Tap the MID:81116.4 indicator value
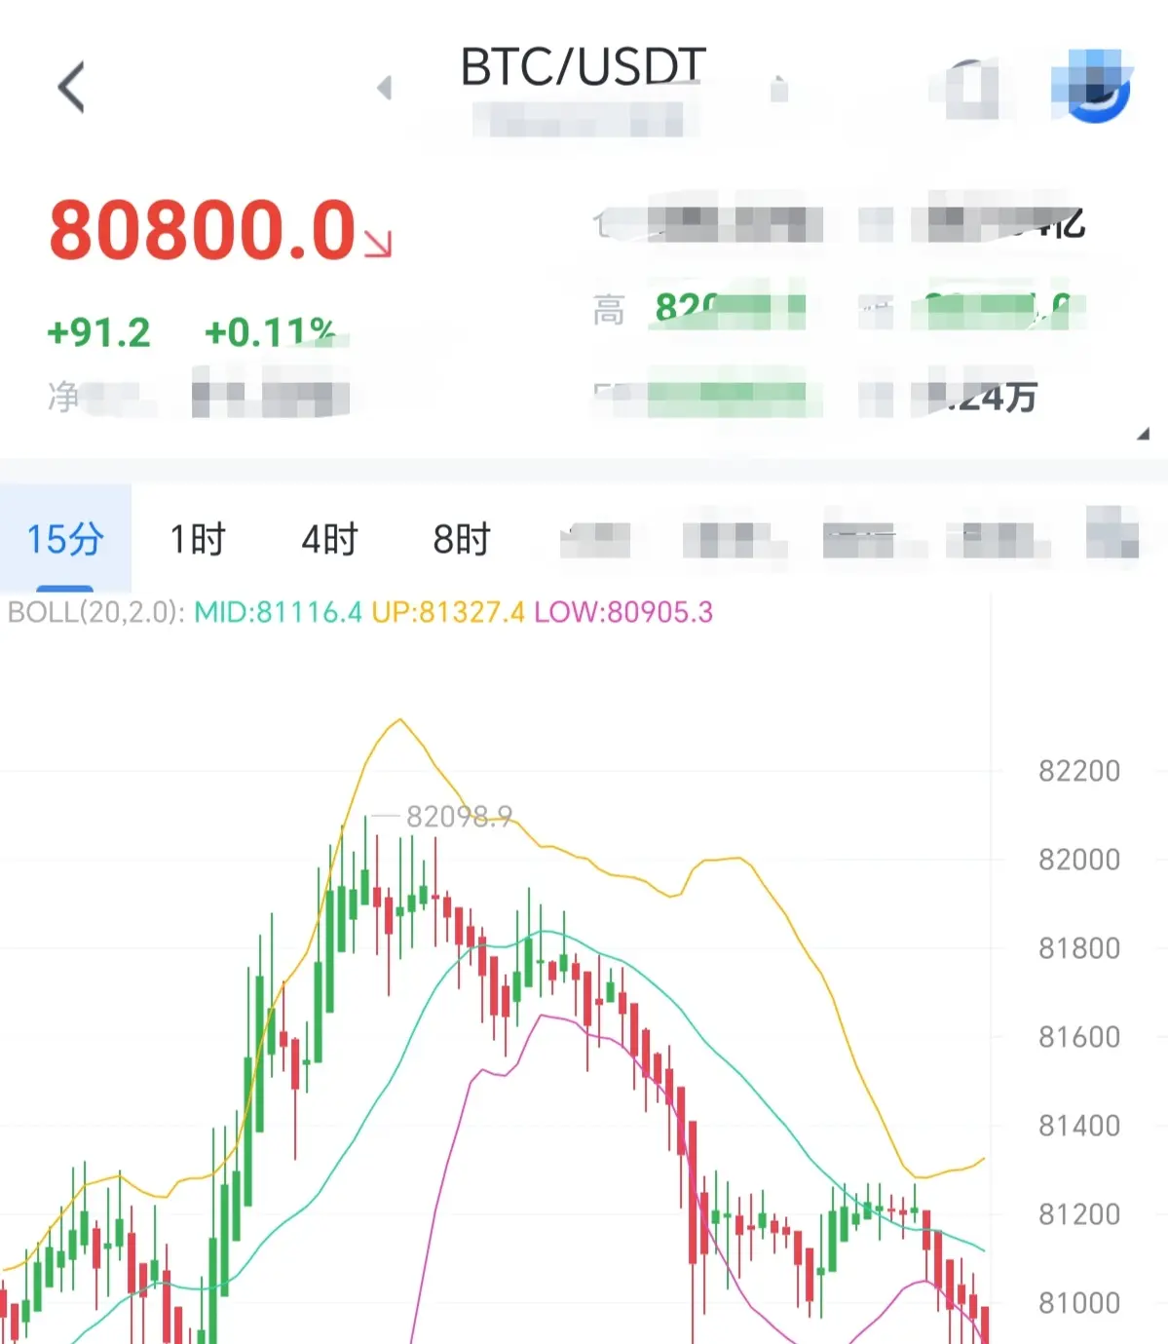 [279, 613]
